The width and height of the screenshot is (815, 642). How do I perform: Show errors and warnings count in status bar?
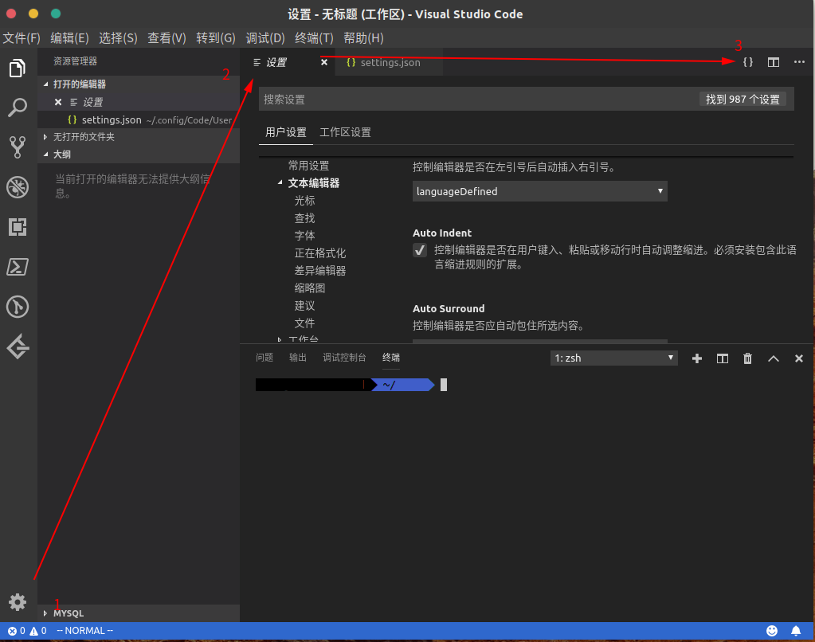27,631
